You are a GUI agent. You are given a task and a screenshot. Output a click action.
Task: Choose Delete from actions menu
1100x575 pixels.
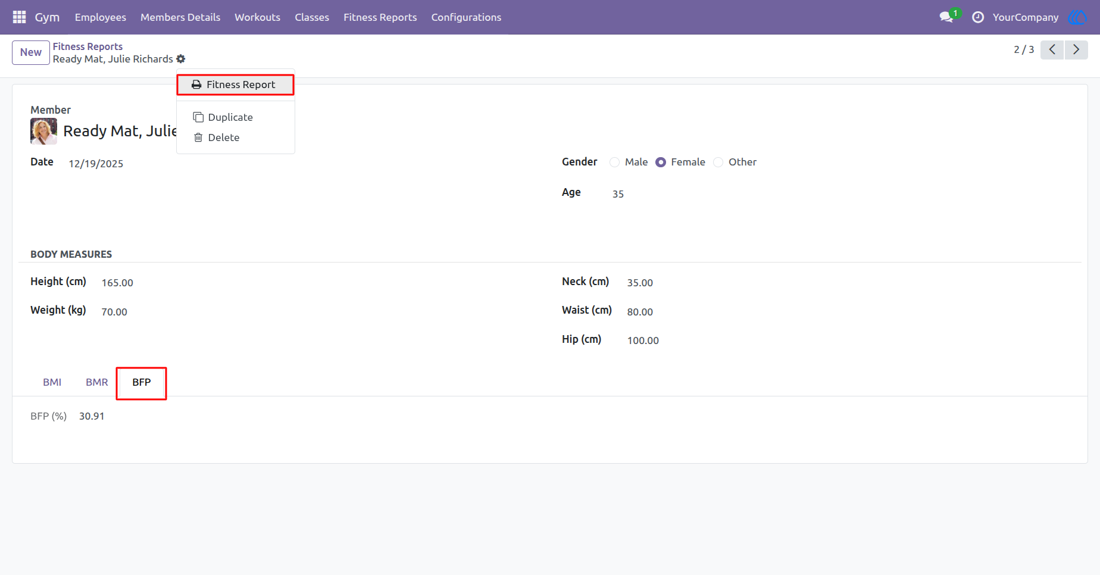[x=236, y=137]
